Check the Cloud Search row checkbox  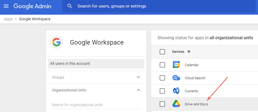(x=162, y=78)
